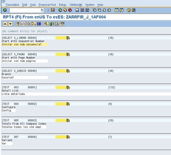Click the Create New Session icon
Image resolution: width=171 pixels, height=155 pixels.
click(116, 10)
